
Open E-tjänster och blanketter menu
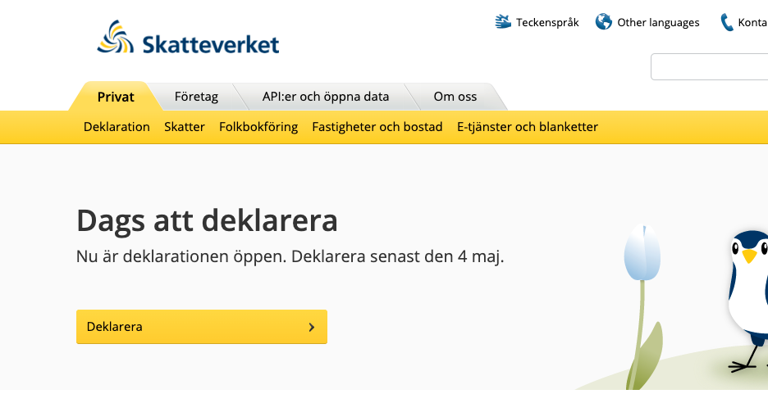click(528, 127)
